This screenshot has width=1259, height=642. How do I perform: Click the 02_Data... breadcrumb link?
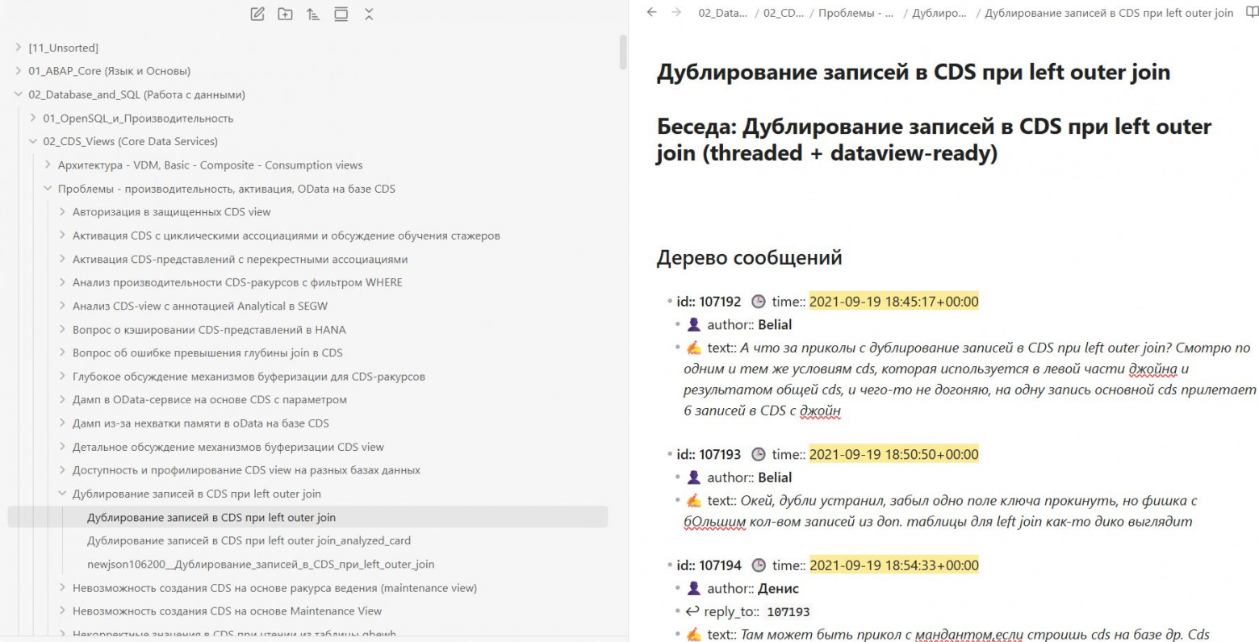click(722, 13)
